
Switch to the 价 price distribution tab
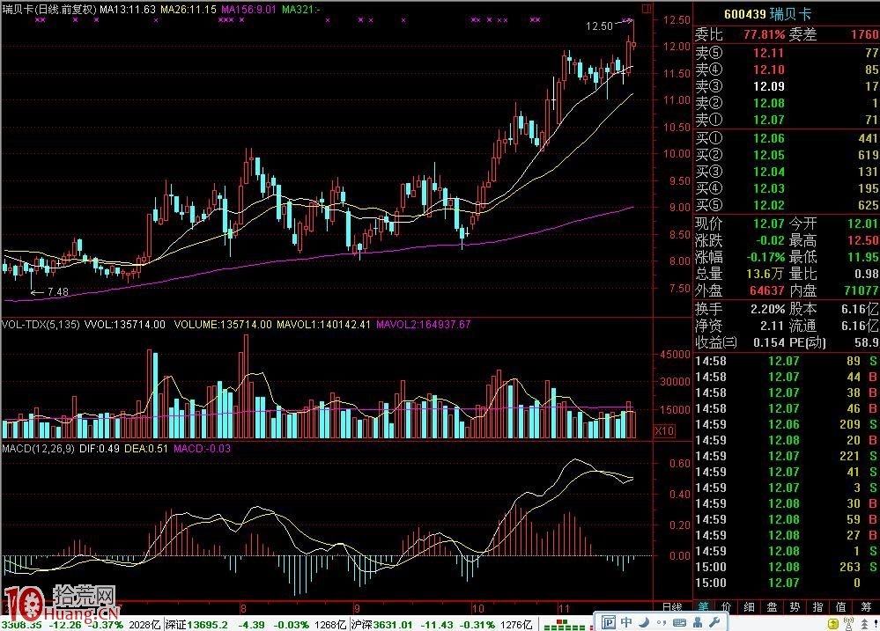(x=726, y=606)
